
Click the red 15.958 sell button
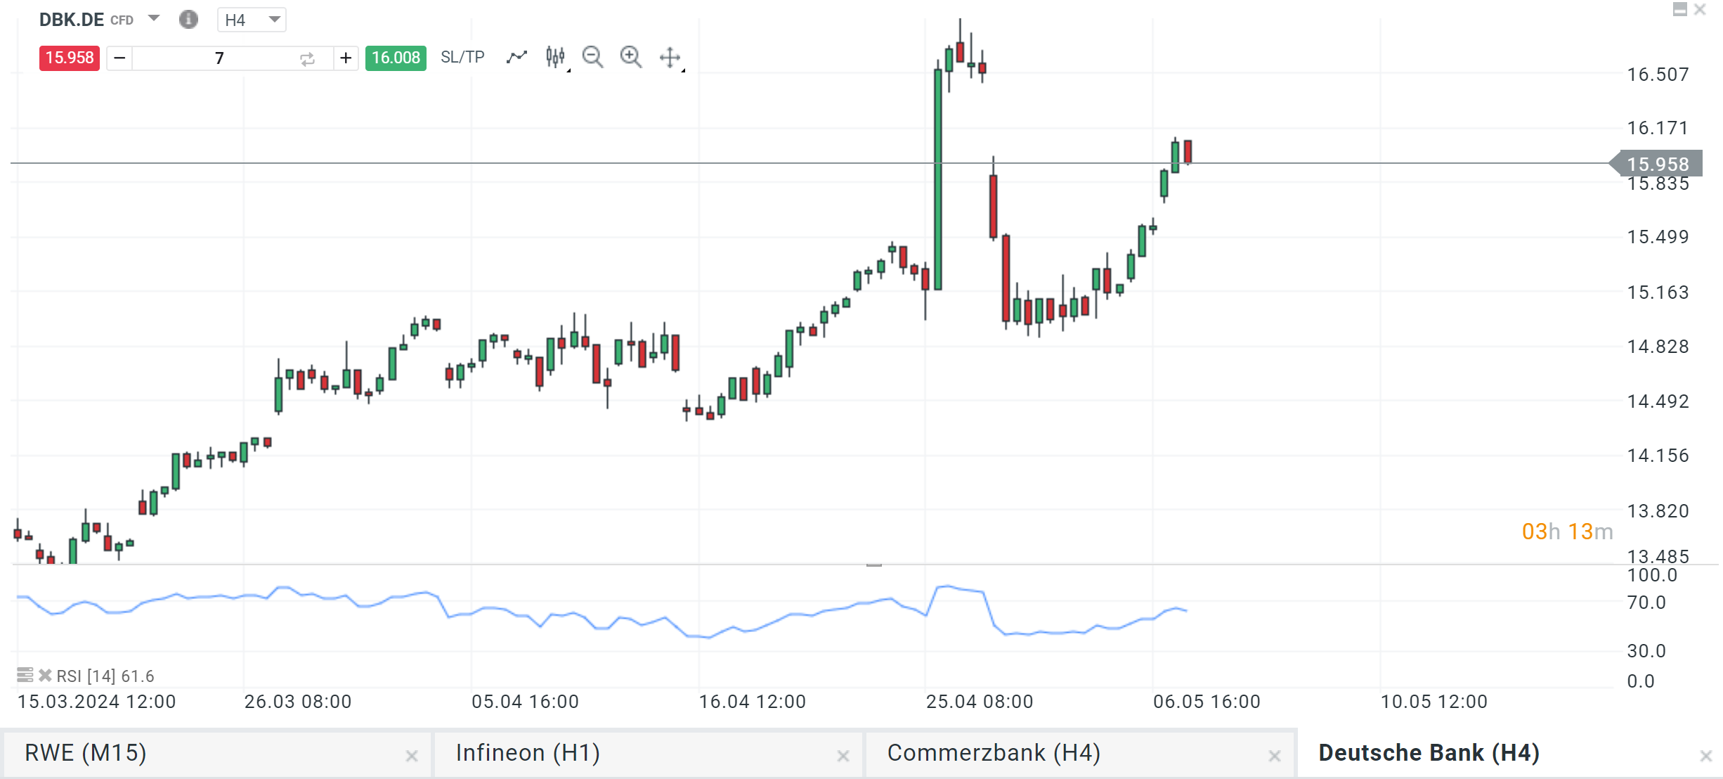[x=68, y=58]
